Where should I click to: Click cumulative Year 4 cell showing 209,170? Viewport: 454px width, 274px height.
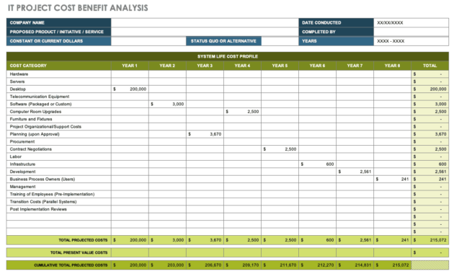pyautogui.click(x=242, y=265)
